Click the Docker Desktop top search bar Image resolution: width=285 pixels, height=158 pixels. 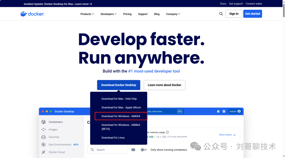165,111
